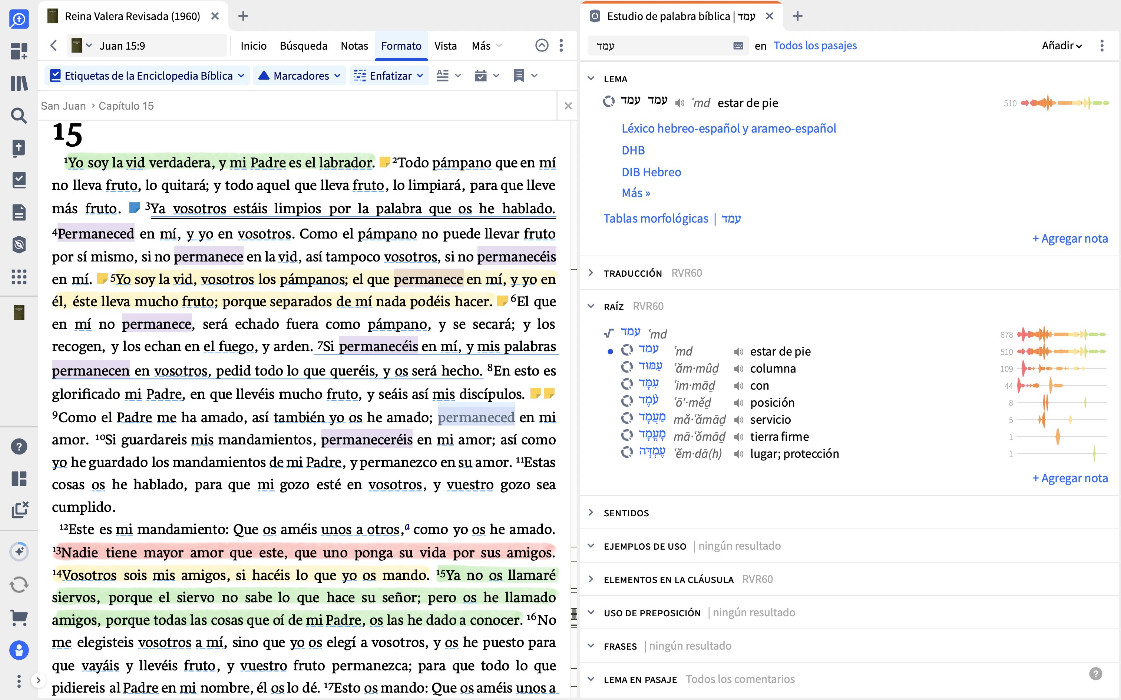Click the close-all-panels icon in sidebar
Image resolution: width=1121 pixels, height=700 pixels.
19,510
